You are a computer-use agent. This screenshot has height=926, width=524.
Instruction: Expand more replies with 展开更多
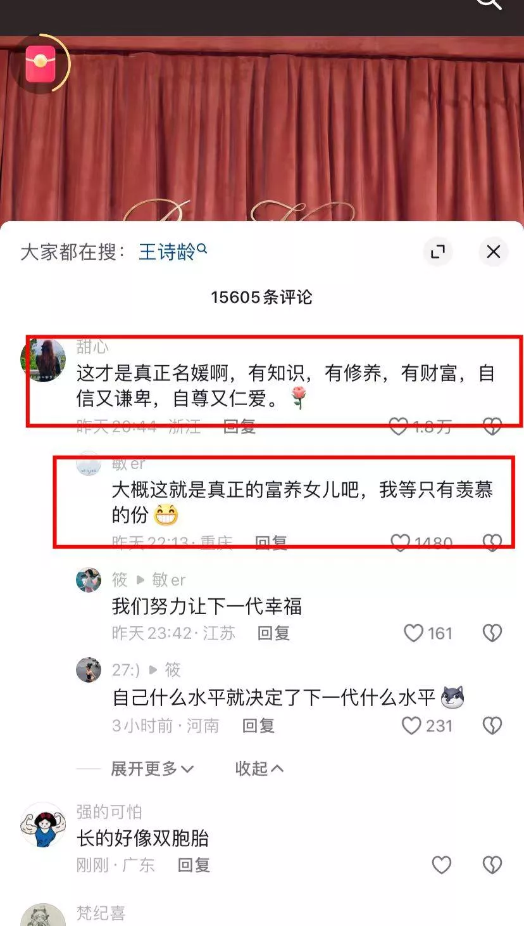(152, 769)
